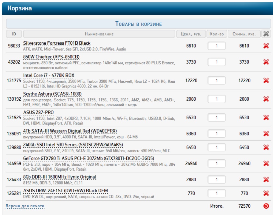Click the ID column header

pyautogui.click(x=14, y=34)
